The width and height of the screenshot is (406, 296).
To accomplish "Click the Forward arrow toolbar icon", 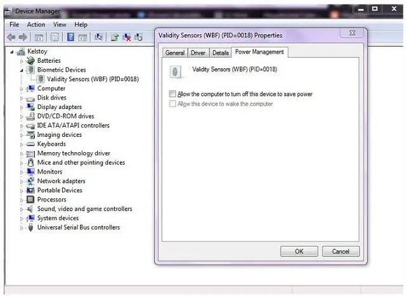I will 23,37.
